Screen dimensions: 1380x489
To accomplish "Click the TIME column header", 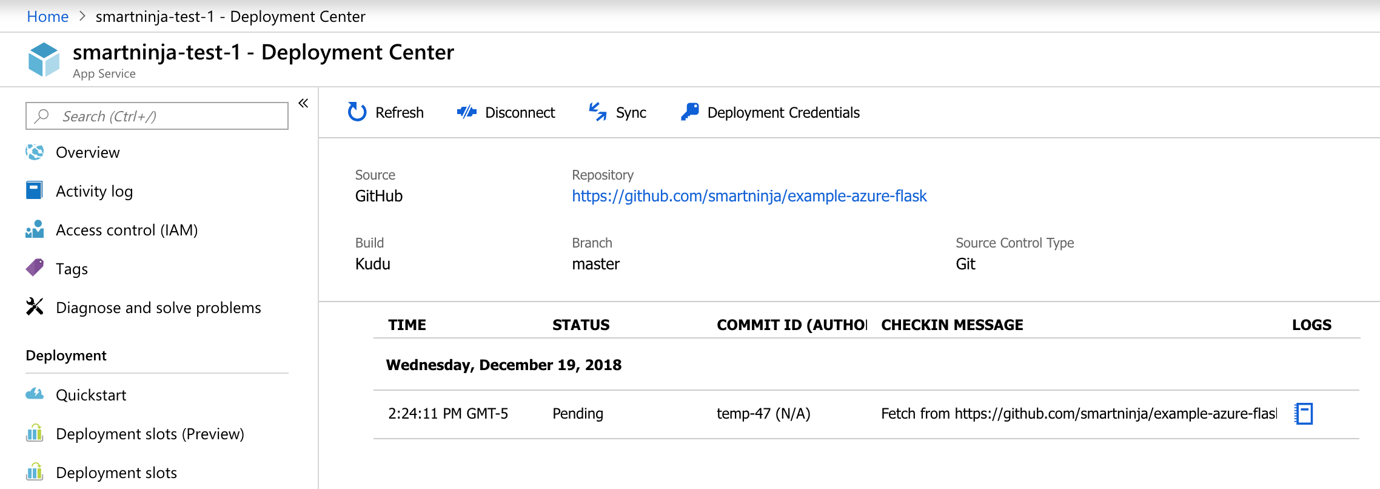I will point(407,325).
